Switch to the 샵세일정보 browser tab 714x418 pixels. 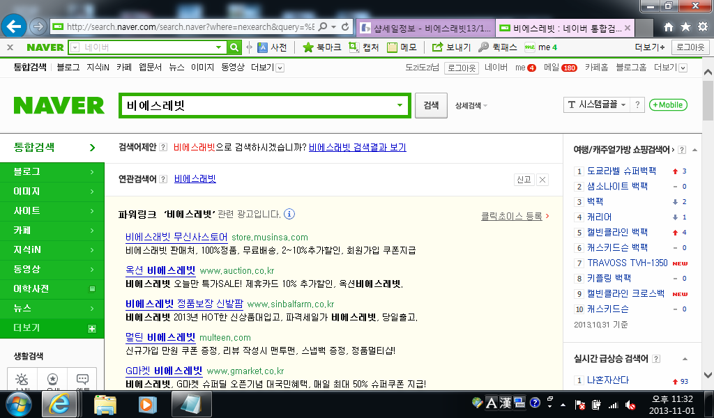(x=425, y=28)
